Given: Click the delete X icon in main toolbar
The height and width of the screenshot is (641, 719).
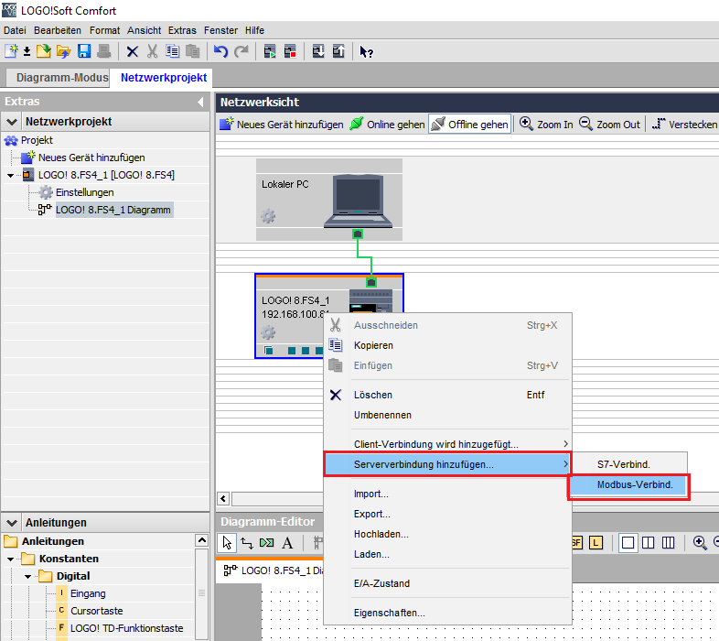Looking at the screenshot, I should 132,51.
